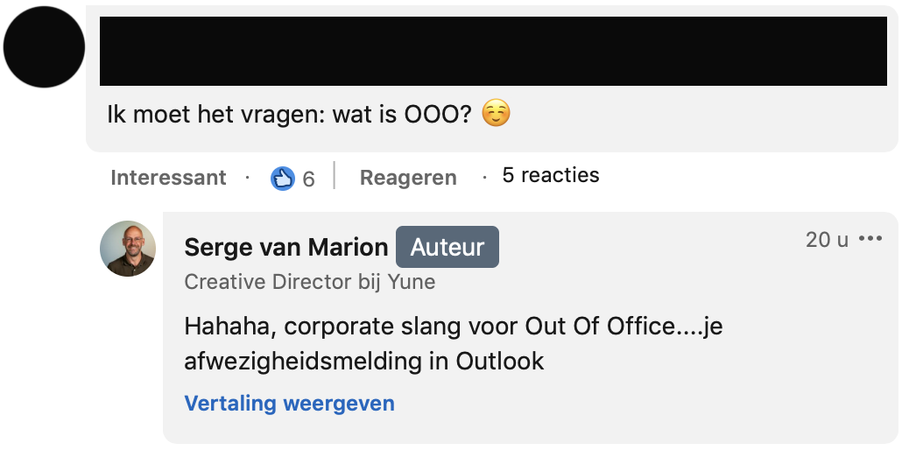909x450 pixels.
Task: Click the redacted commenter name bar
Action: point(493,51)
